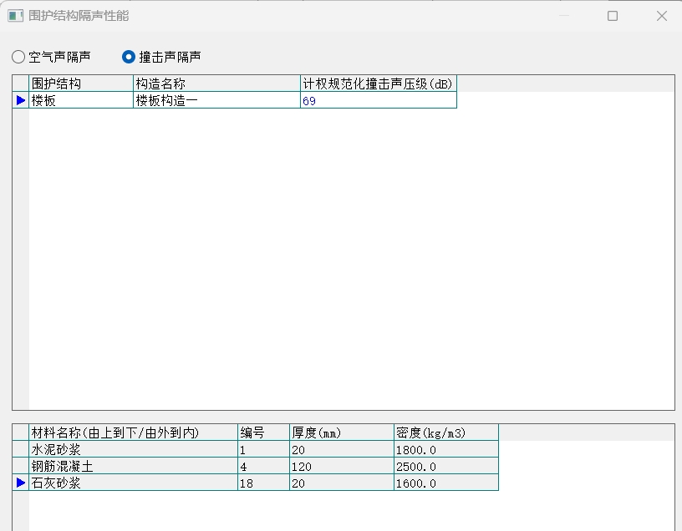682x531 pixels.
Task: Click the 120 thickness cell of 钢筋混凝土
Action: (341, 467)
